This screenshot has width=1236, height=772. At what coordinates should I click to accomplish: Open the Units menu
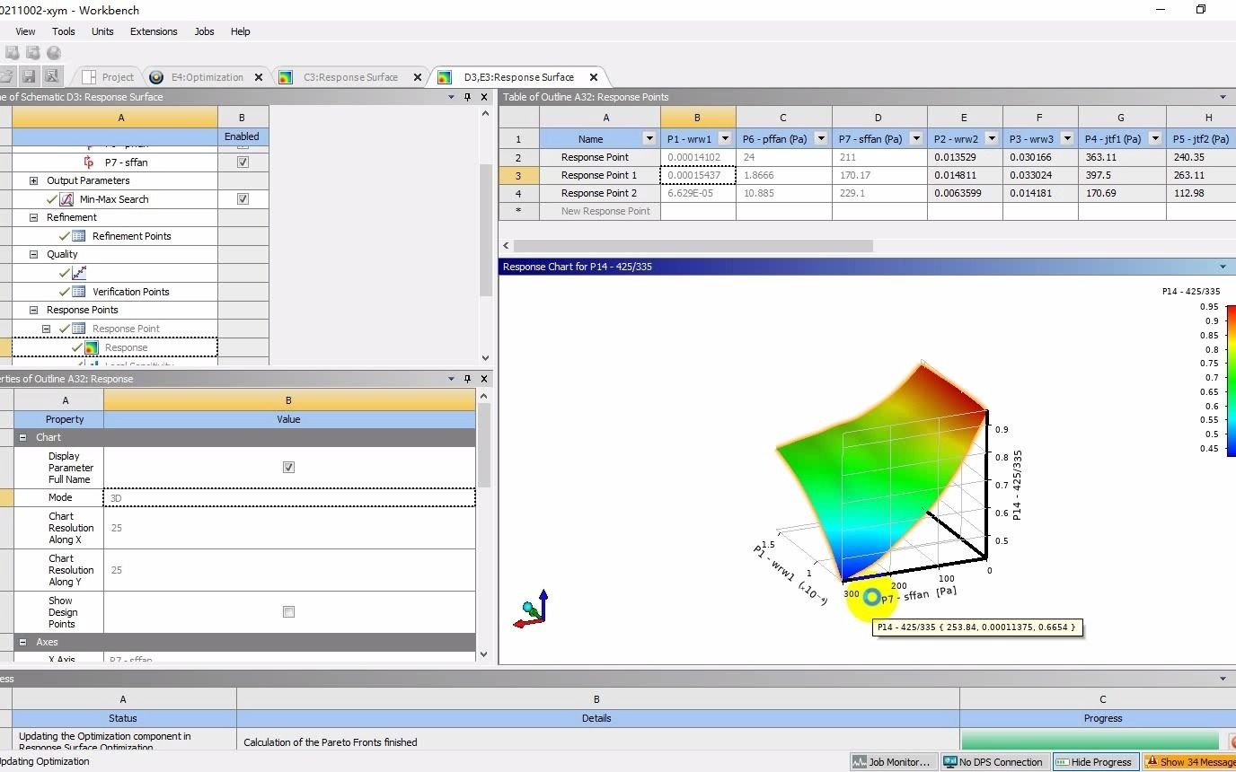coord(102,31)
